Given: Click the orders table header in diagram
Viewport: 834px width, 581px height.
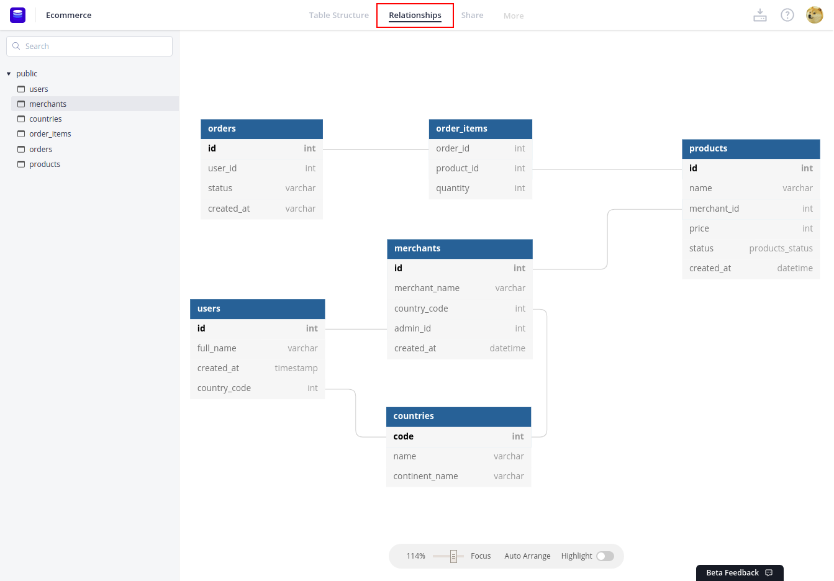Looking at the screenshot, I should [261, 128].
